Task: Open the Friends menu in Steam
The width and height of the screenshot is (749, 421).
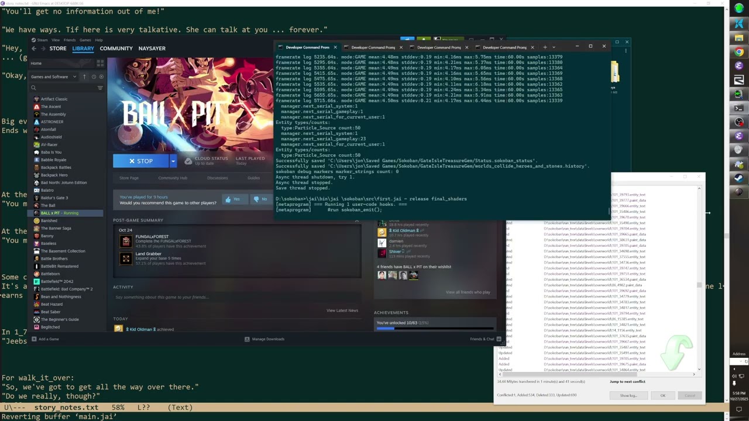Action: (70, 40)
